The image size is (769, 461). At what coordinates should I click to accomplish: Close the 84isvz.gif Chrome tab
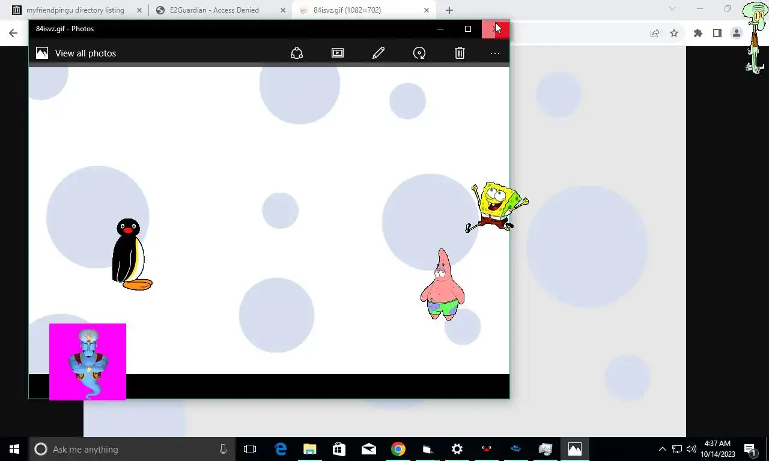[x=427, y=10]
